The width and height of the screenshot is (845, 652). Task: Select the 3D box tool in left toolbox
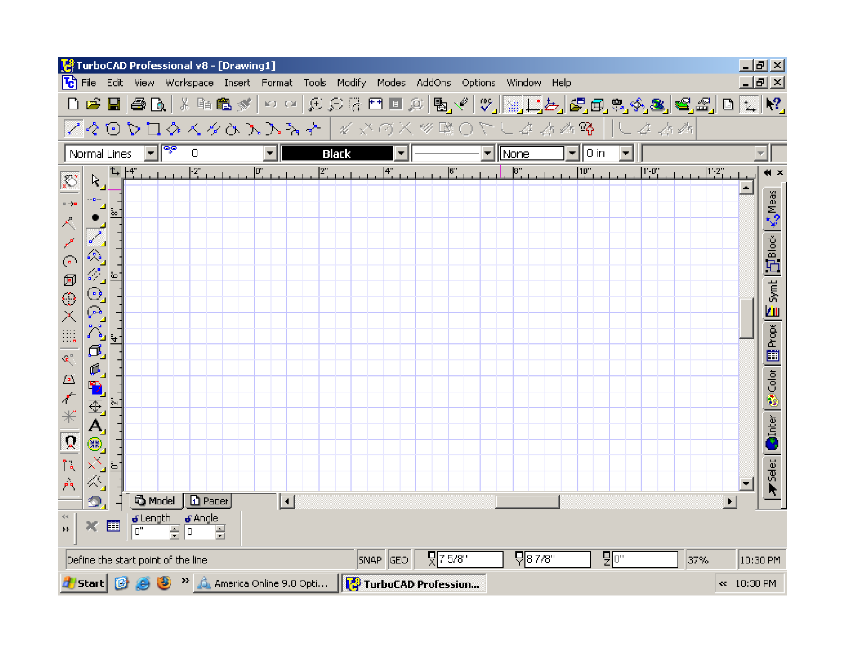[x=95, y=351]
